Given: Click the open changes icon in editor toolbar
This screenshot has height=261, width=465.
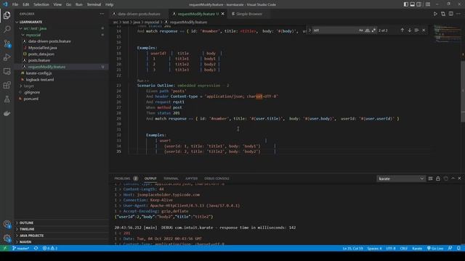Looking at the screenshot, I should [443, 14].
